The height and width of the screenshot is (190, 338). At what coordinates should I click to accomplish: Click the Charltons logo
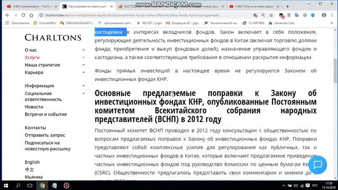[x=53, y=37]
